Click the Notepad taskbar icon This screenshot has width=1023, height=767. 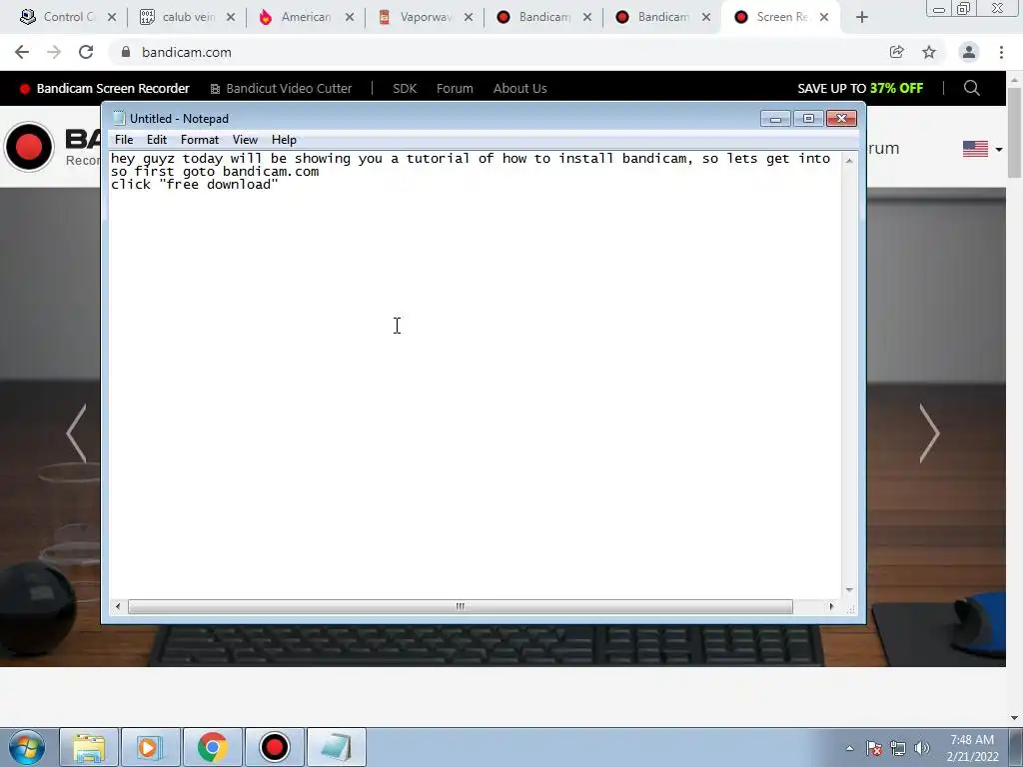pyautogui.click(x=336, y=747)
